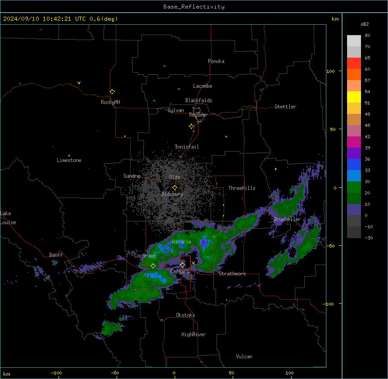The height and width of the screenshot is (379, 388).
Task: Select the light gray 70–80 dBZ legend swatch
Action: tap(354, 41)
